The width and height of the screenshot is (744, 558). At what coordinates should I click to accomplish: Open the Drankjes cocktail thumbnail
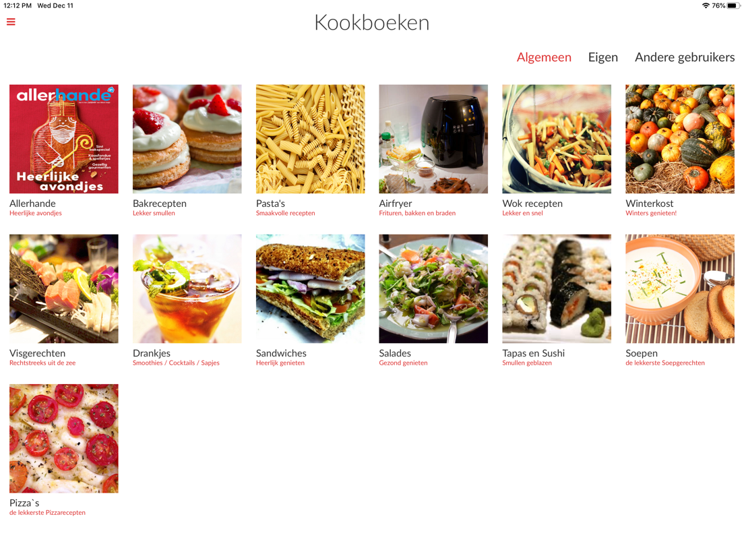(x=187, y=288)
